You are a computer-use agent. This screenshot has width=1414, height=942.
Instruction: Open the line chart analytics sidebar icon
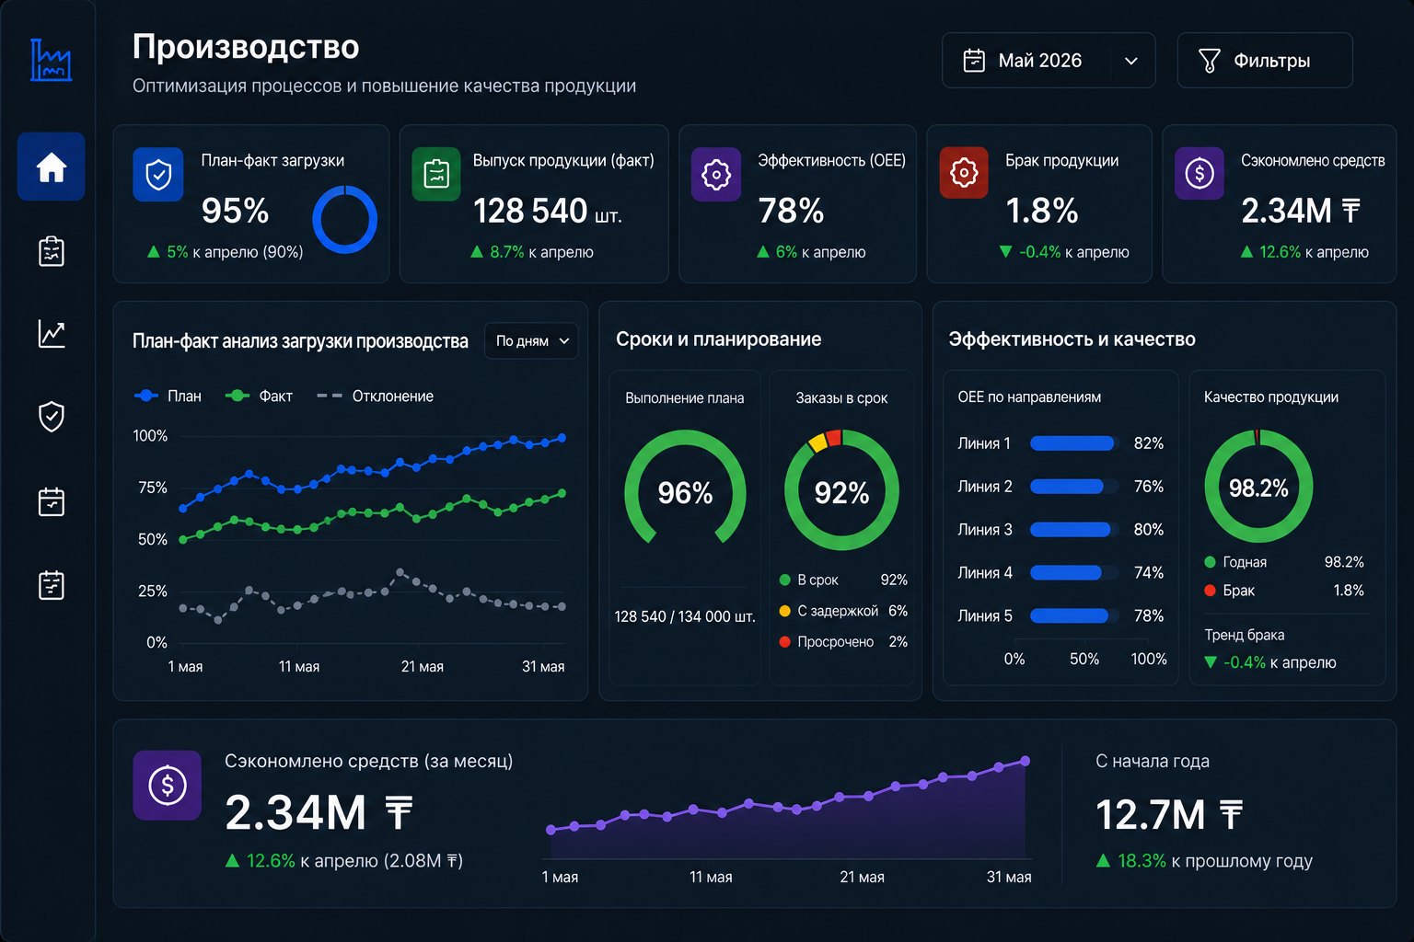pyautogui.click(x=52, y=333)
